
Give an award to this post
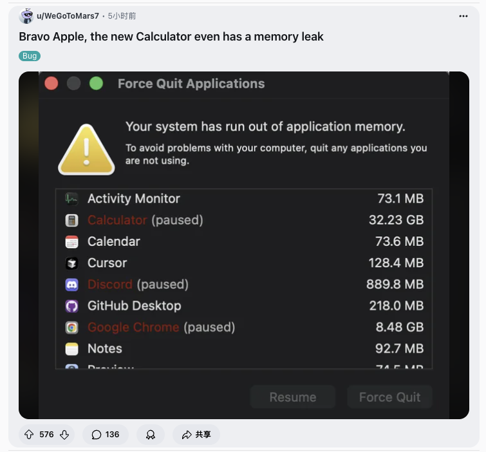[x=151, y=435]
